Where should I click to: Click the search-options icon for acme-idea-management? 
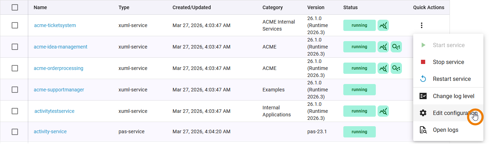pyautogui.click(x=396, y=47)
